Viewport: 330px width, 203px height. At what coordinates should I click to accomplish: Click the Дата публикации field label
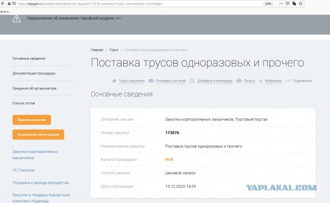117,186
